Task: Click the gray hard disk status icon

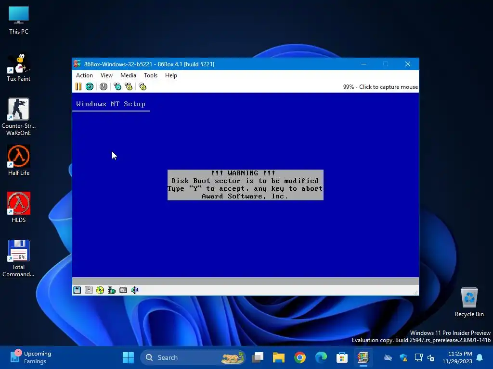Action: [123, 290]
